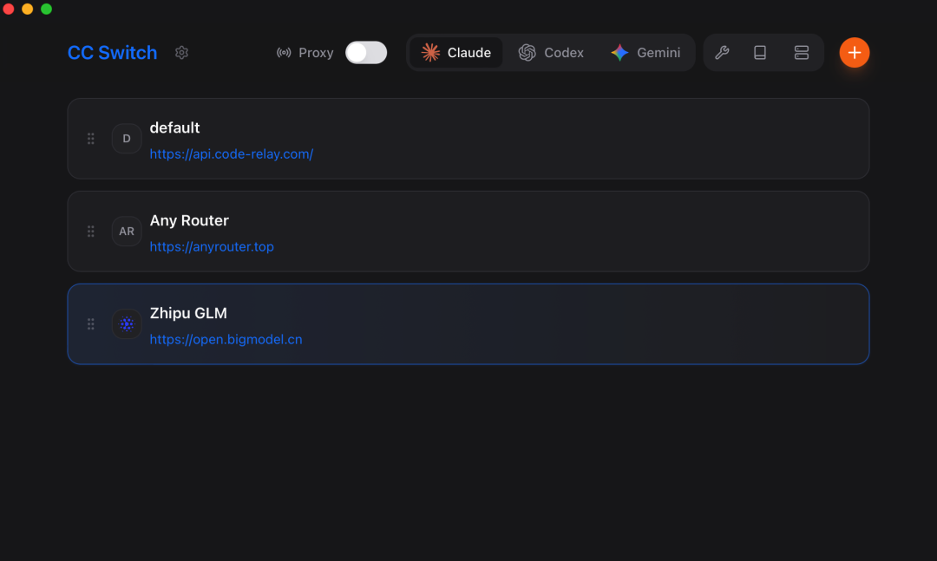Switch to the Gemini tab
Screen dimensions: 937x561
(645, 53)
